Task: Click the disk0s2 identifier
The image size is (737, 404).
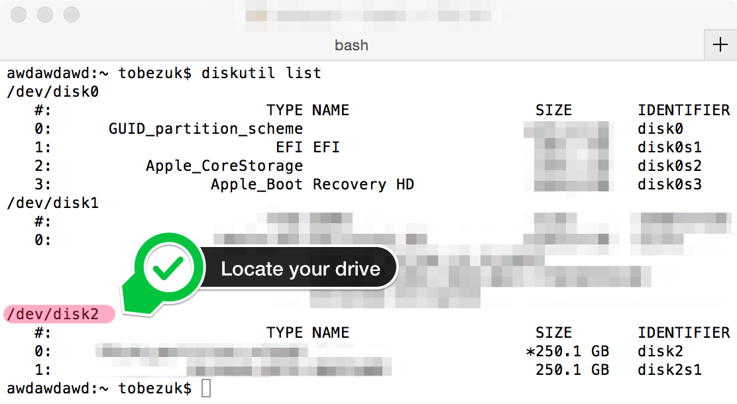Action: point(669,166)
